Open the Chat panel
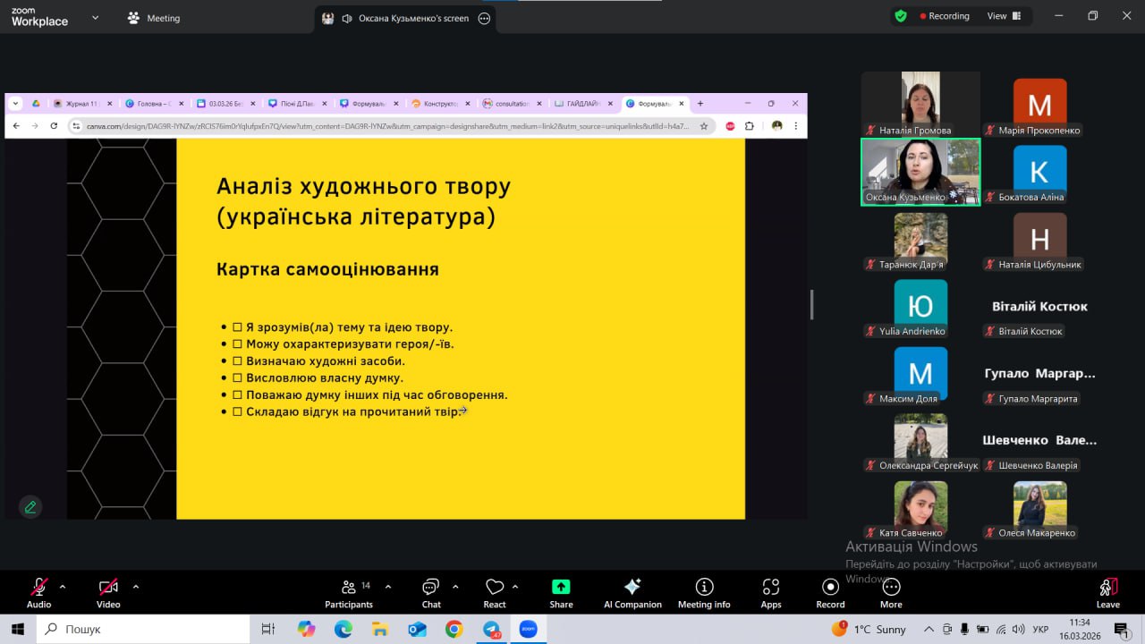 [431, 592]
